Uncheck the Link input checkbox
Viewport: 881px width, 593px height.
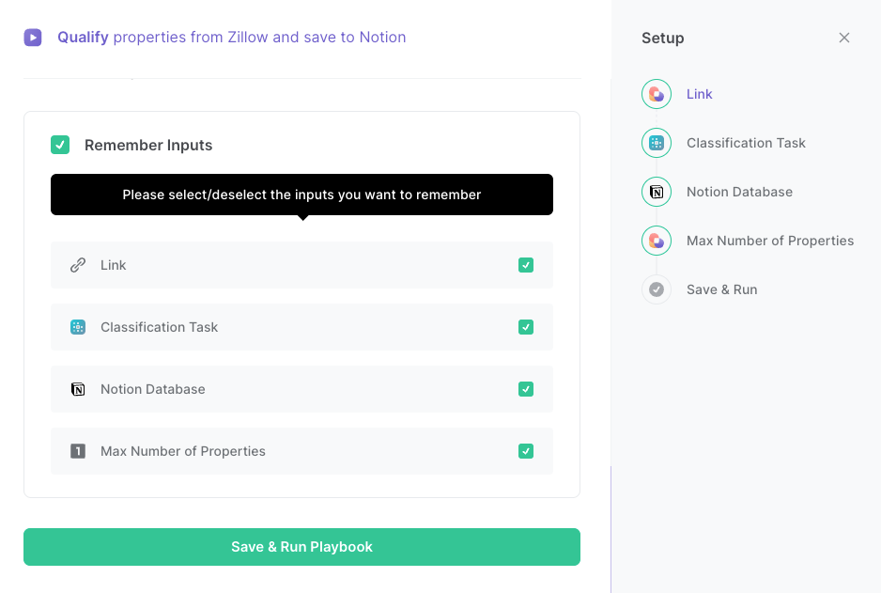coord(526,265)
